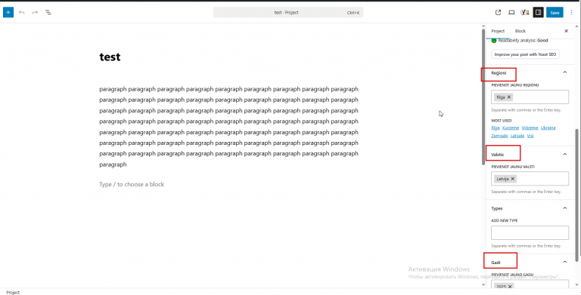Switch to the Project tab
This screenshot has height=295, width=581.
coord(498,31)
